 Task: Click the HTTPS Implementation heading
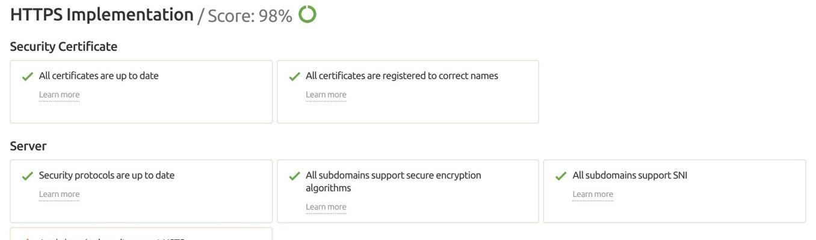click(102, 14)
